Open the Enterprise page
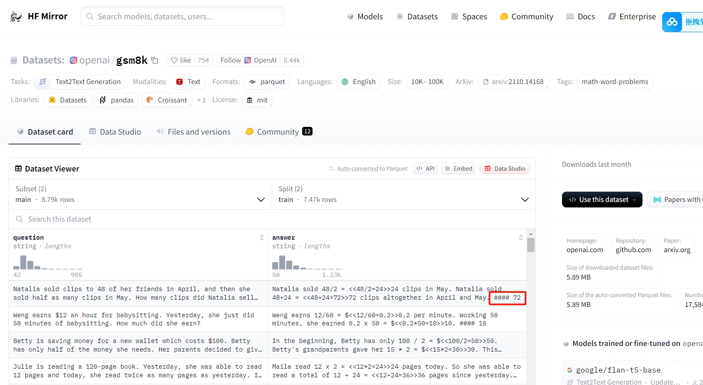 [x=632, y=16]
